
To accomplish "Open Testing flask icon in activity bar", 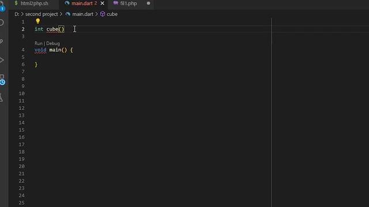I will (x=1, y=97).
